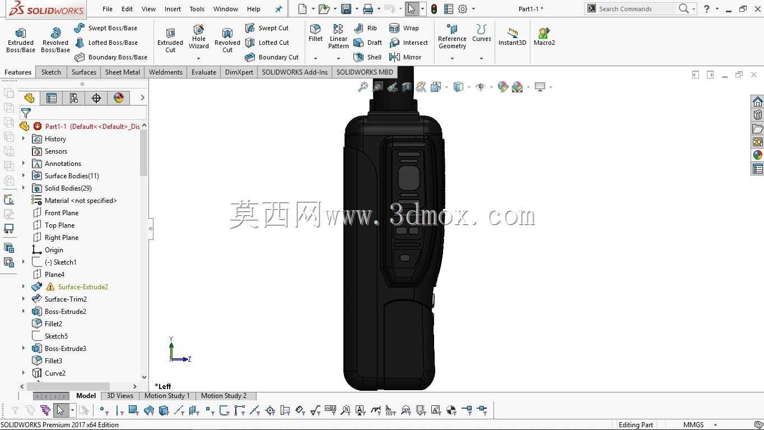Use the Mirror feature
This screenshot has width=764, height=430.
pos(405,57)
